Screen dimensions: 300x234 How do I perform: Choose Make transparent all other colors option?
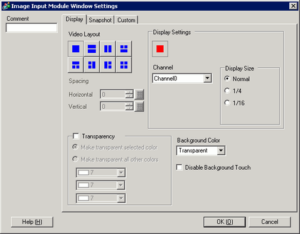click(75, 159)
